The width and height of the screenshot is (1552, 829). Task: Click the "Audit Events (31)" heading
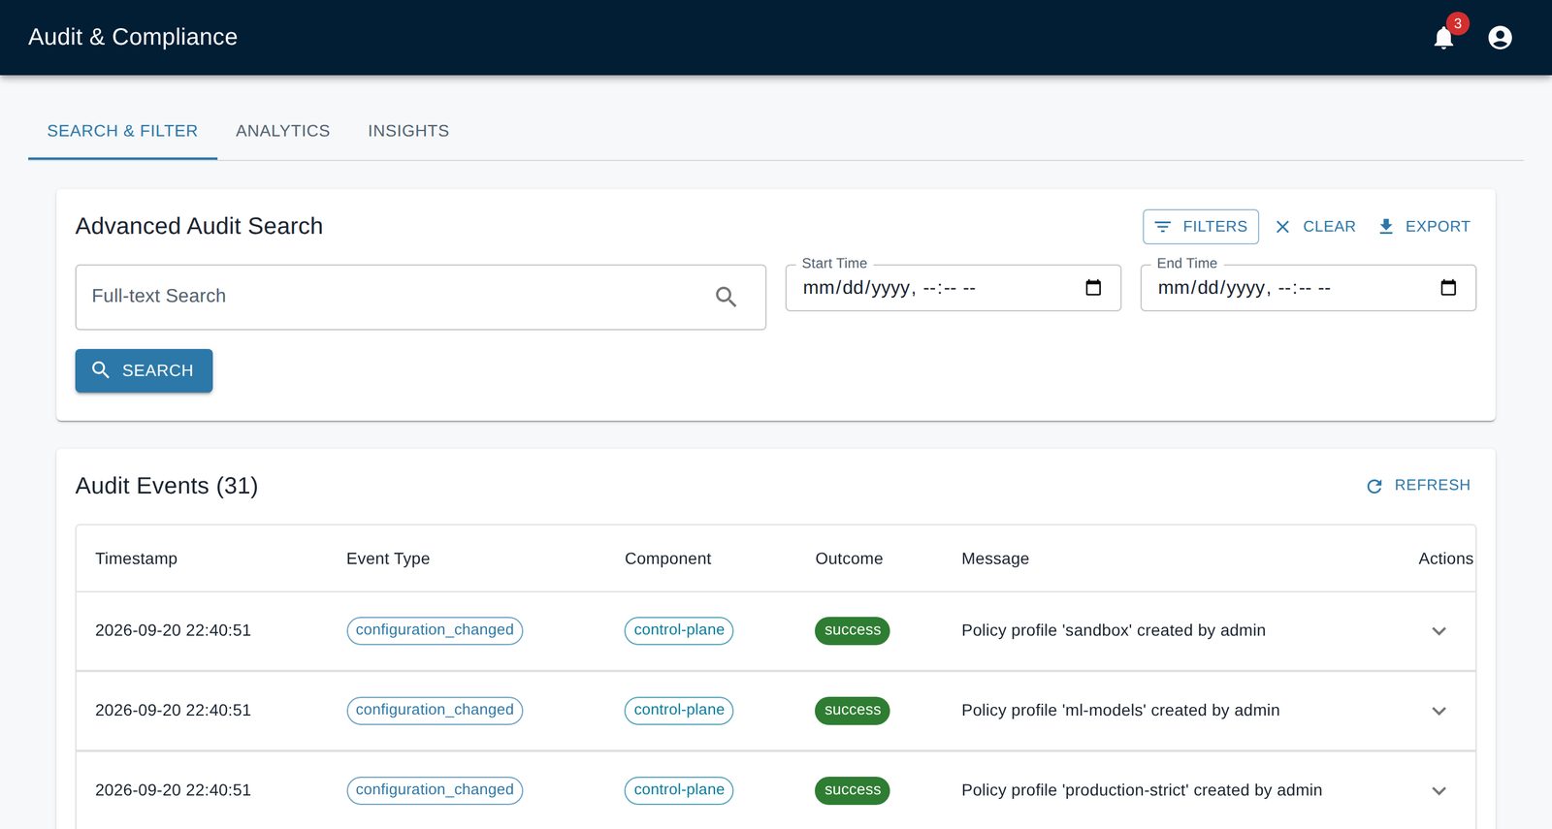(x=167, y=486)
